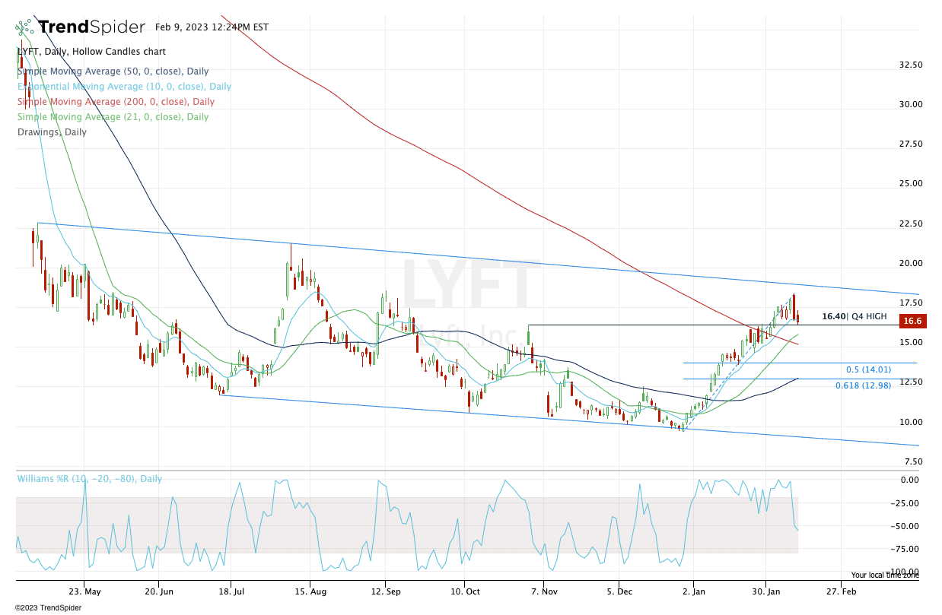942x615 pixels.
Task: Click the 30. Jan date axis label
Action: tap(765, 591)
